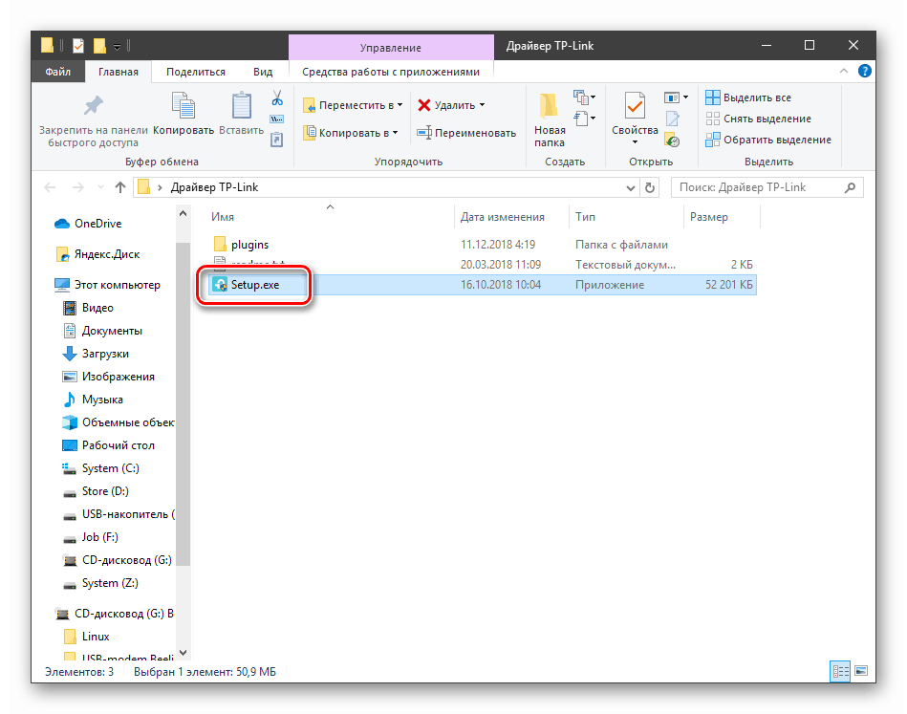907x714 pixels.
Task: Click the Управление contextual tab
Action: pyautogui.click(x=391, y=48)
